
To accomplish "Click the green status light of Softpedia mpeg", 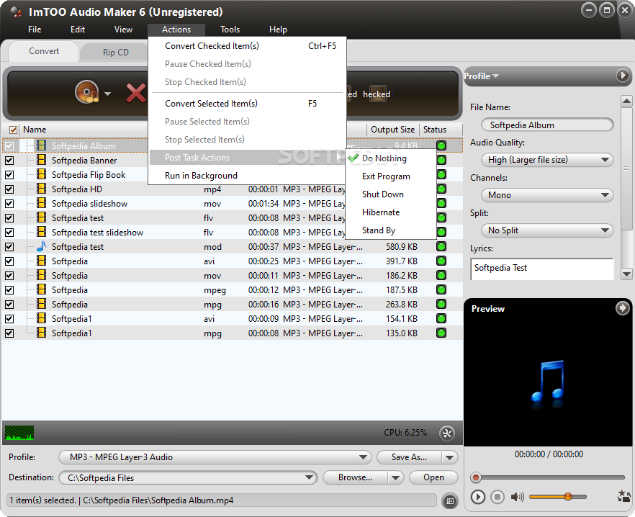I will coord(441,289).
